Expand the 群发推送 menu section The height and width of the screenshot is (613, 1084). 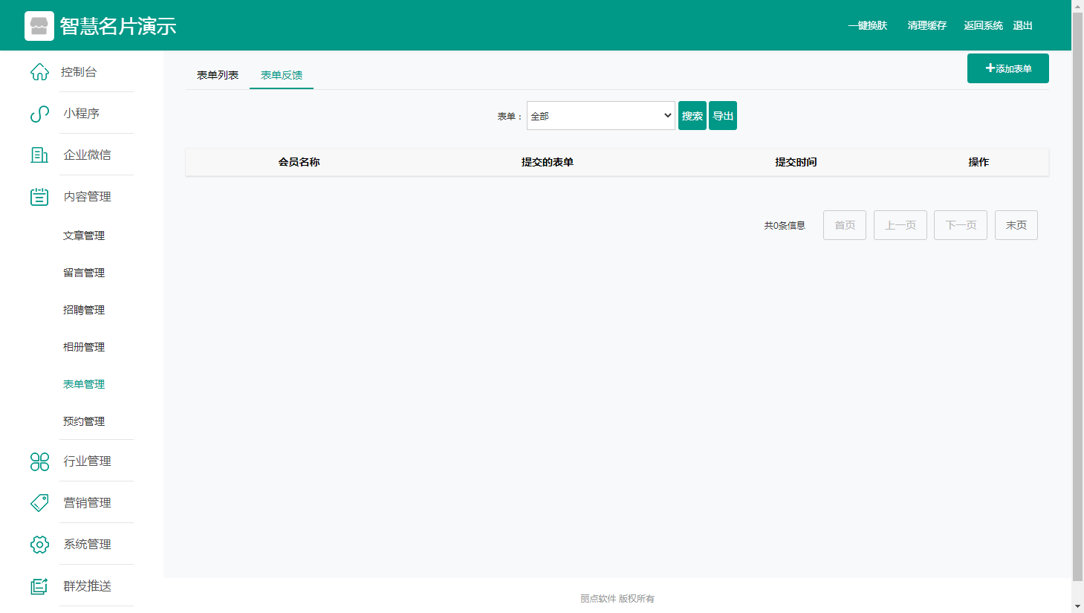(87, 586)
